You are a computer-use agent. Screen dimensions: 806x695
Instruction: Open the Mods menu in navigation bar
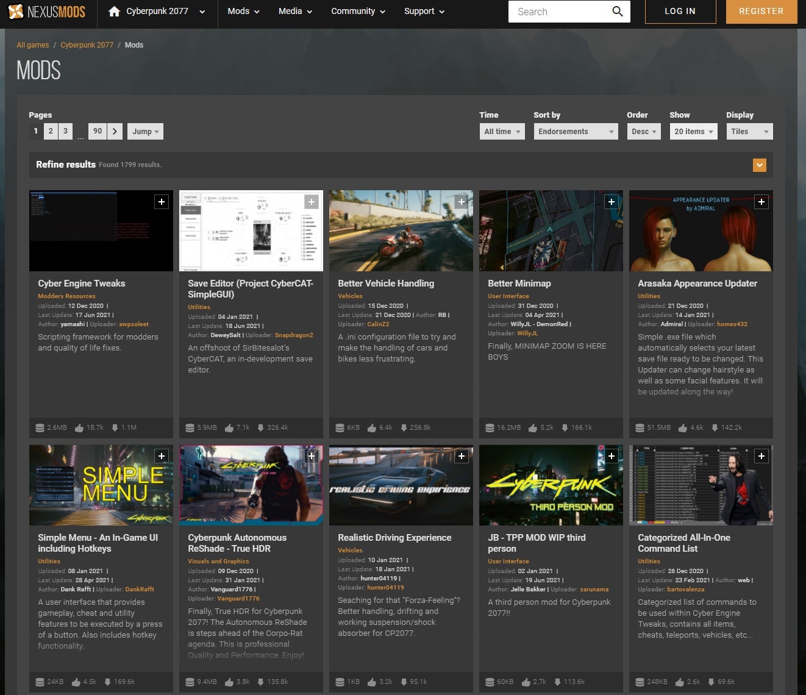243,12
